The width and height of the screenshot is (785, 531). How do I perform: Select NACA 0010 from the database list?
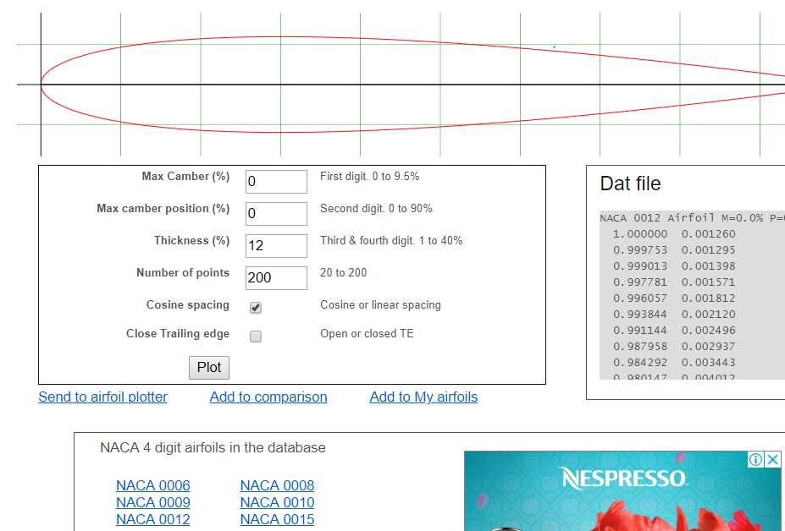coord(277,502)
